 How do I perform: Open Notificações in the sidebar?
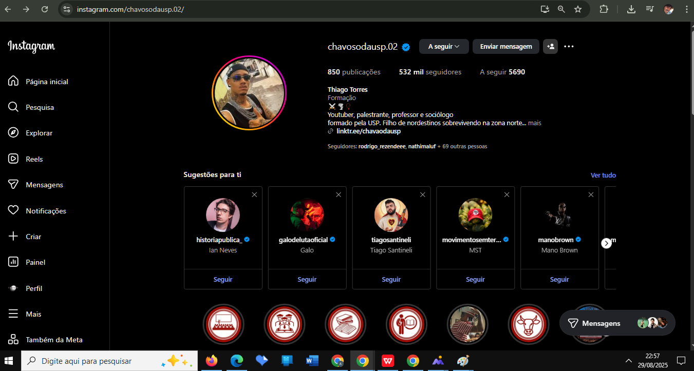click(x=37, y=211)
